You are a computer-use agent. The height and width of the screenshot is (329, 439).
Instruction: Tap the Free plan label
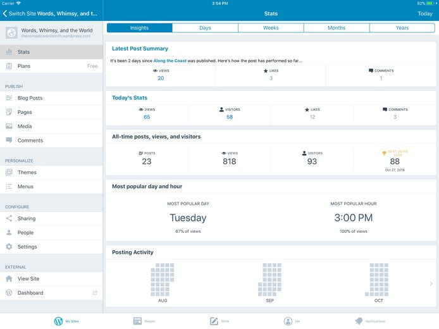click(92, 66)
